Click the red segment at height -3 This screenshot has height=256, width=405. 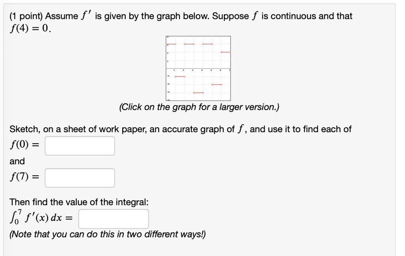pyautogui.click(x=199, y=93)
